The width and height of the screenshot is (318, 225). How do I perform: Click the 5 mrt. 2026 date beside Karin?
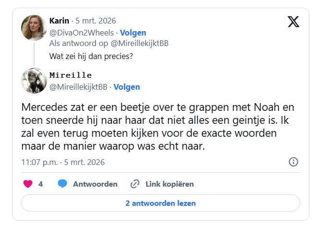point(96,21)
